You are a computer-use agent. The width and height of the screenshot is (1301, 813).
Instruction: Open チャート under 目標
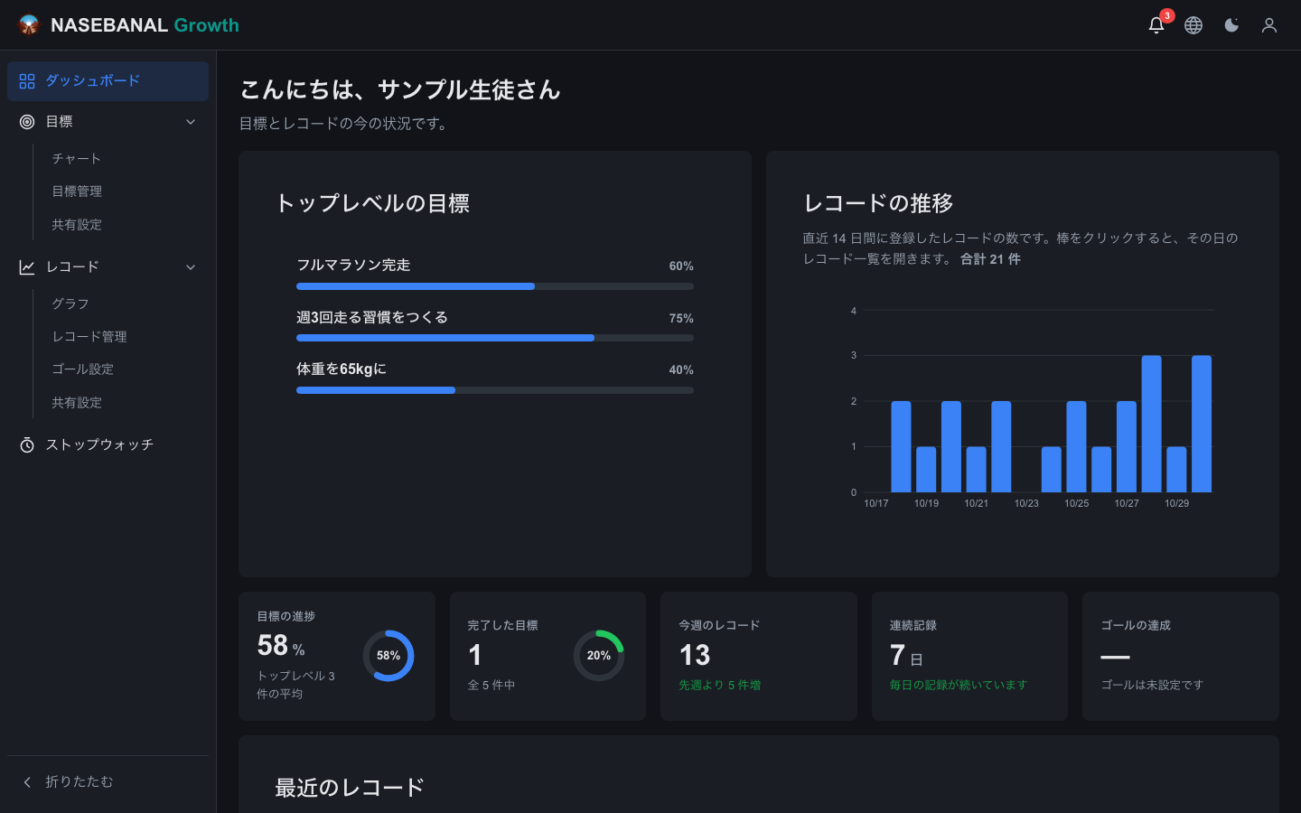tap(77, 159)
